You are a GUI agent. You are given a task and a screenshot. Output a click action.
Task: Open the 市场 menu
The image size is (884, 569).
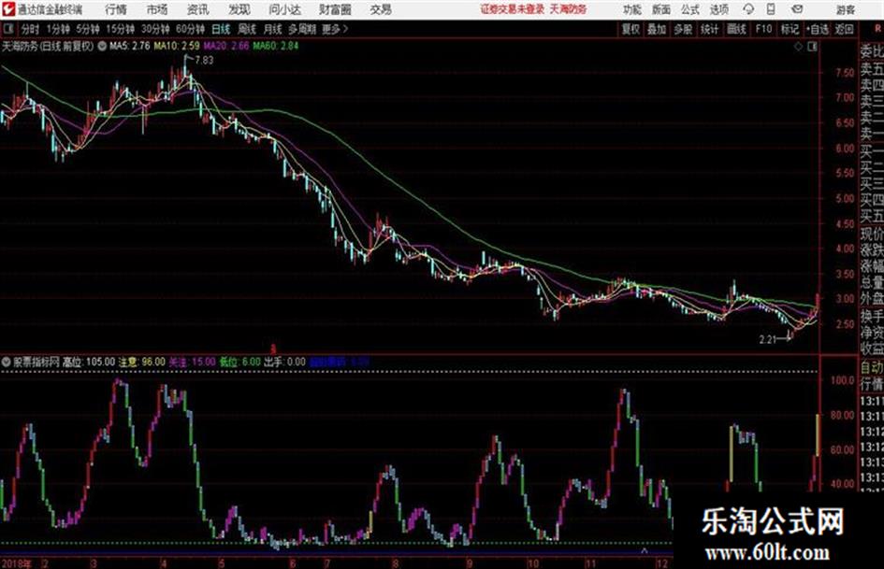coord(157,9)
